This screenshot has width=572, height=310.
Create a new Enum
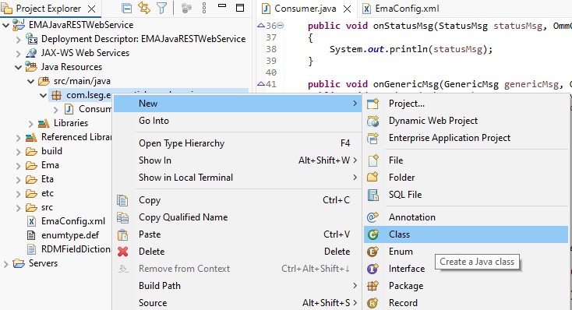coord(466,252)
